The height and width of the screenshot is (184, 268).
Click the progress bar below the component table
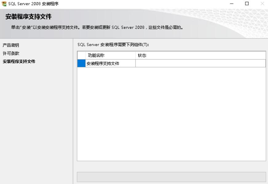[171, 177]
